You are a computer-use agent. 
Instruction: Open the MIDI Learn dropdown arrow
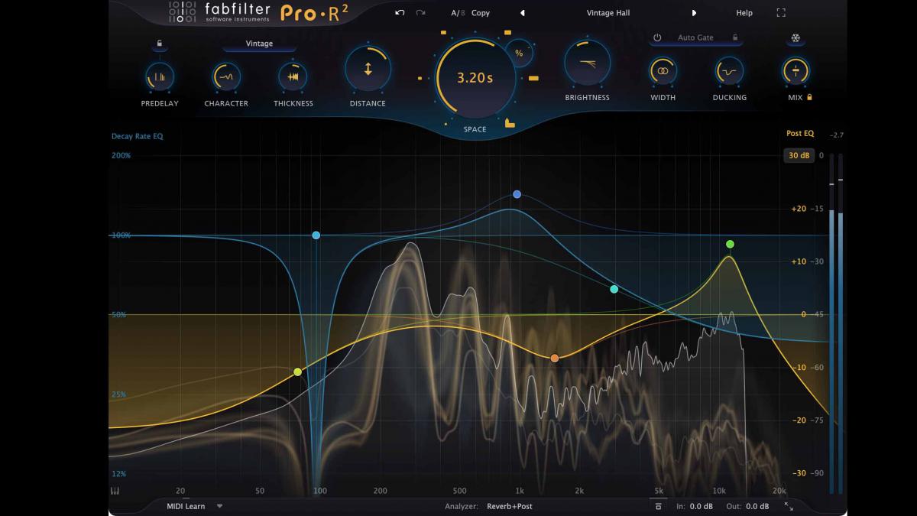(219, 506)
